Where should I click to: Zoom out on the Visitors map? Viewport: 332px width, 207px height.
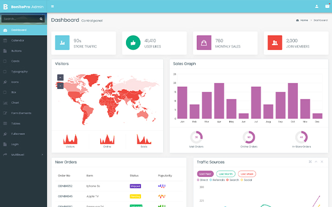click(60, 86)
